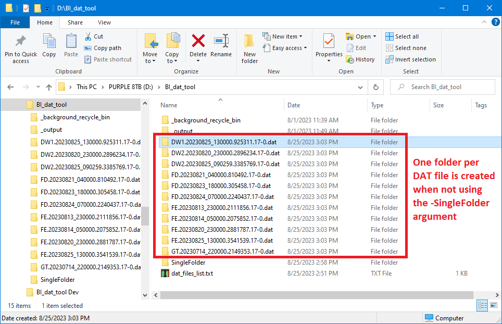This screenshot has width=502, height=324.
Task: Open History from the ribbon
Action: pos(360,59)
